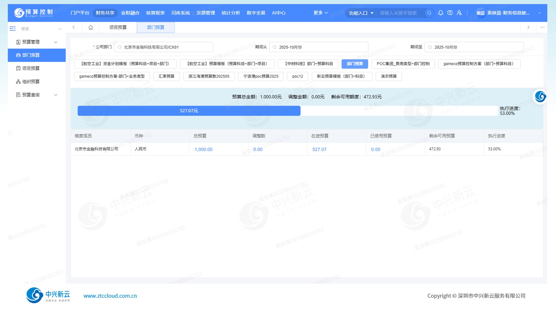Click the user contacts icon in header

pos(459,13)
